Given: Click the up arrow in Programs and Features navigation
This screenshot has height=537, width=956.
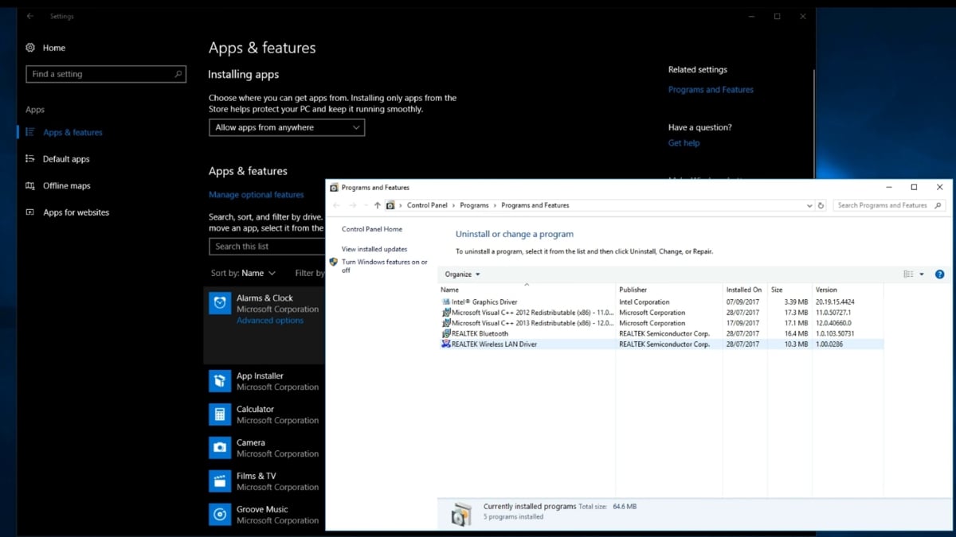Looking at the screenshot, I should 378,205.
